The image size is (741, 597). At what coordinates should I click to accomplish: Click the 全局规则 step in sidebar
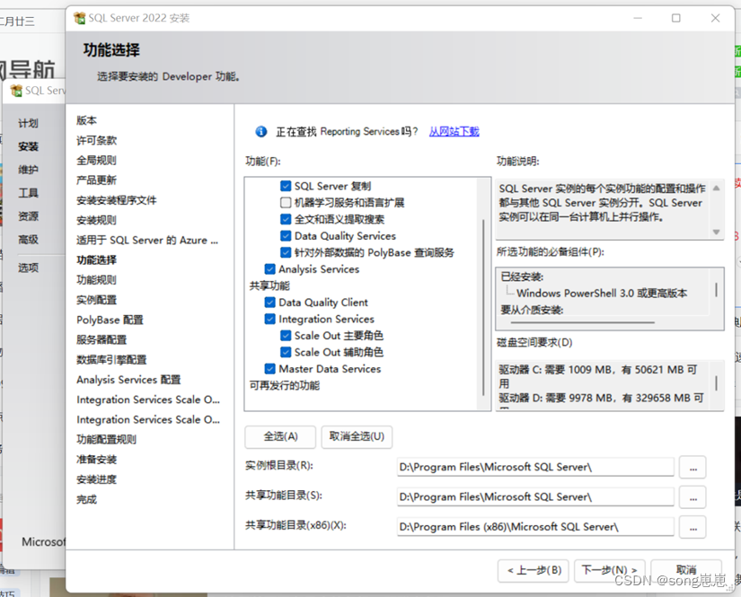tap(96, 160)
